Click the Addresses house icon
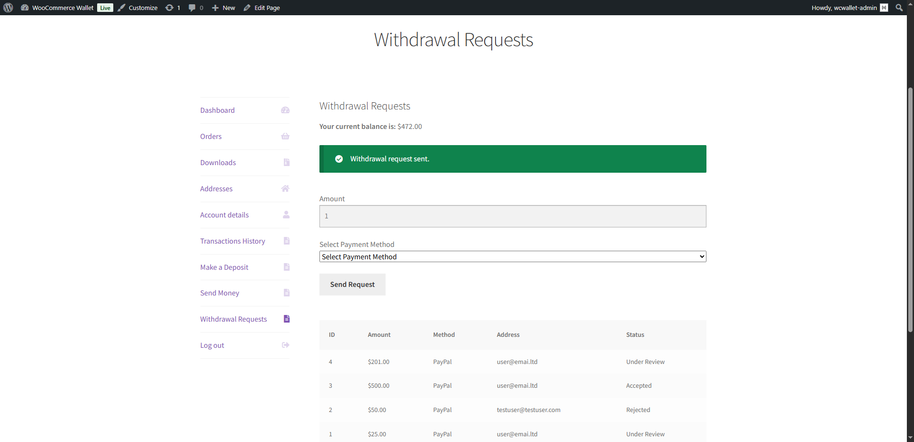The width and height of the screenshot is (914, 442). [x=285, y=189]
